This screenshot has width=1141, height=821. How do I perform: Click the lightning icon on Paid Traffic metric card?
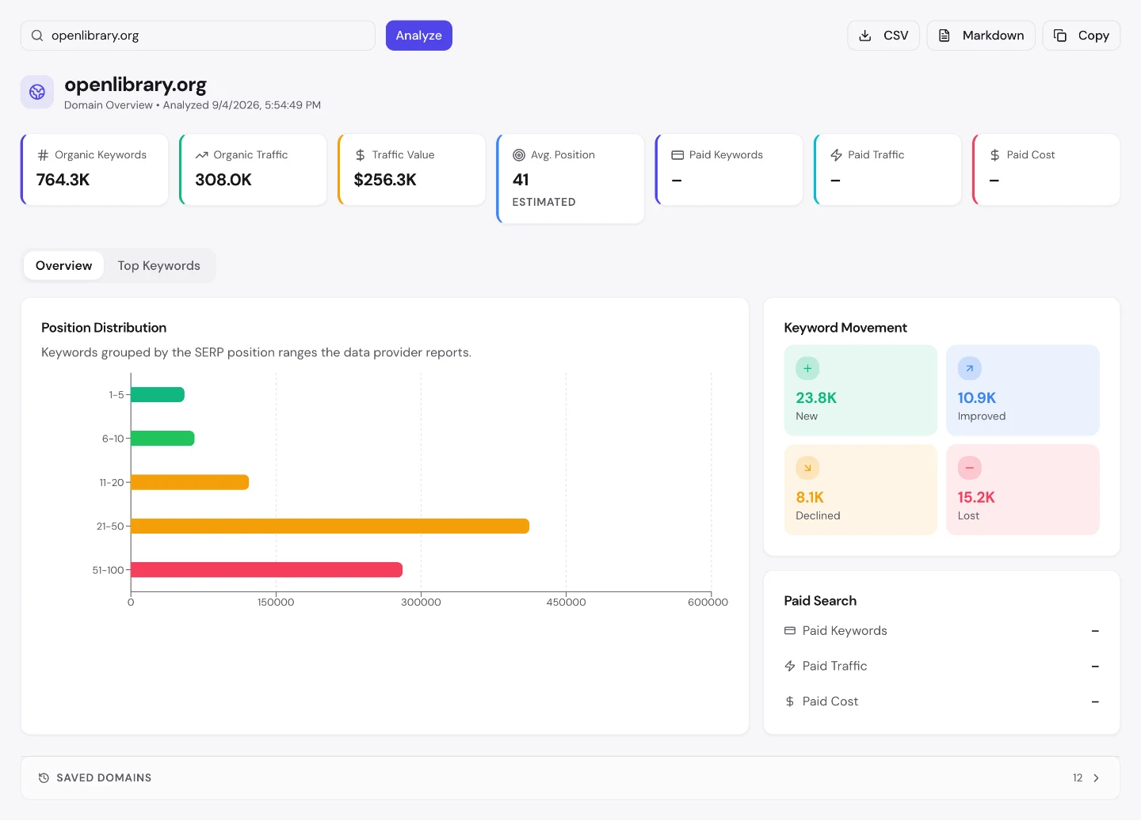[836, 155]
